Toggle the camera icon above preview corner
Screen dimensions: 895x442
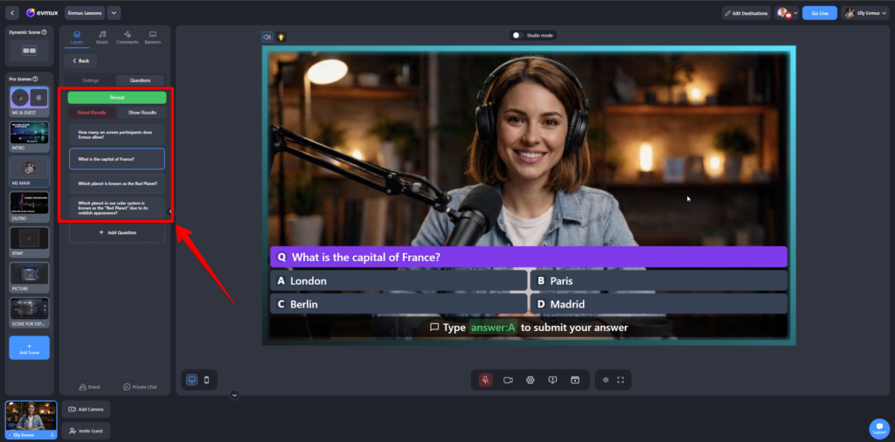pos(267,37)
